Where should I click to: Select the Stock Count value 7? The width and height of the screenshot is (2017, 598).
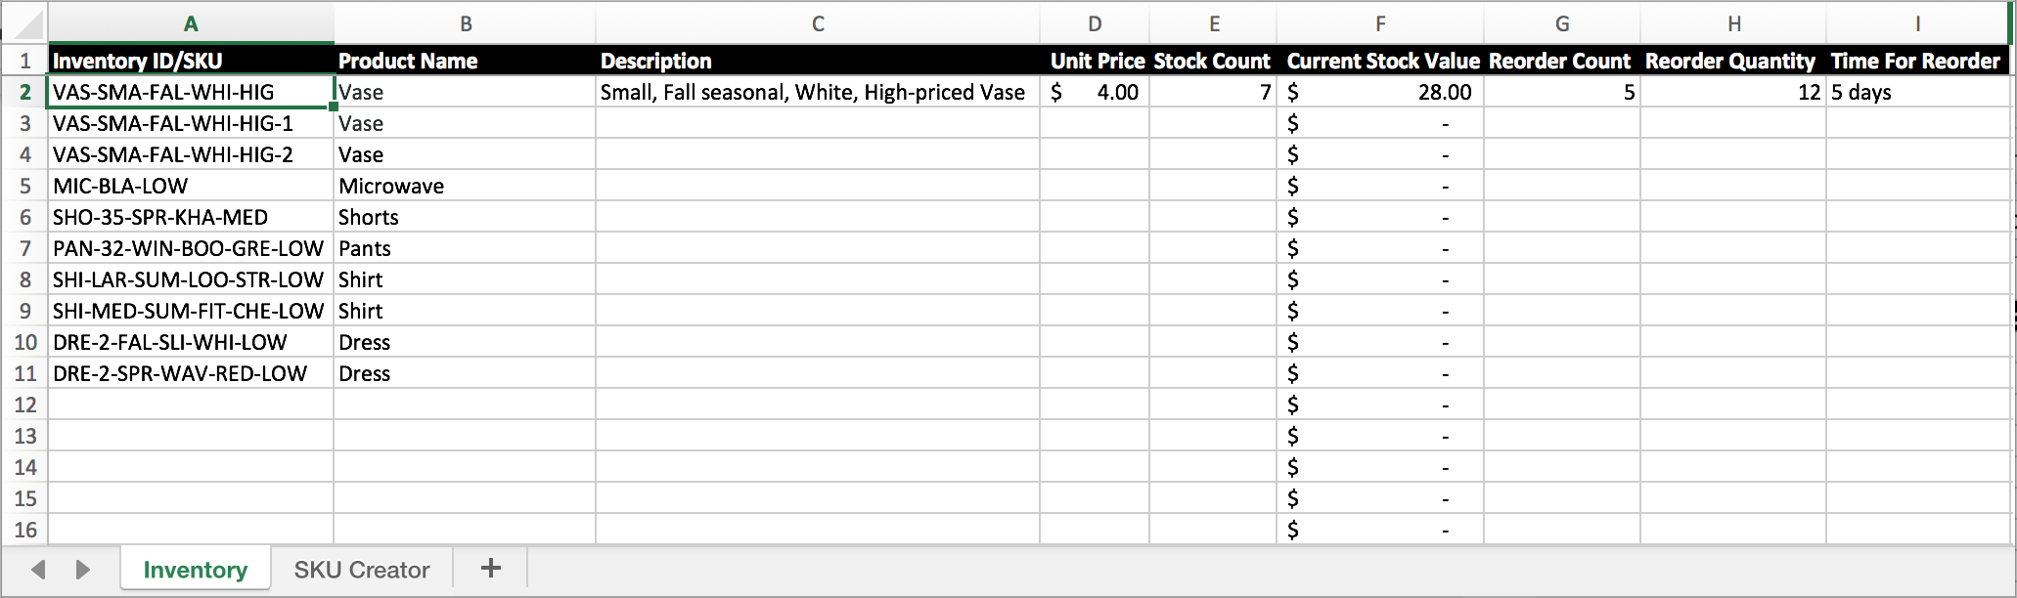click(x=1213, y=91)
